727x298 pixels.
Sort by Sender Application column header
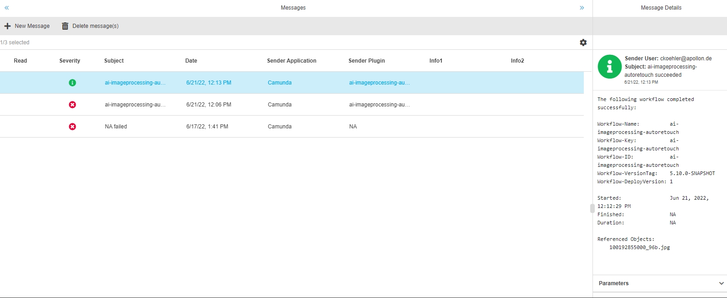291,61
